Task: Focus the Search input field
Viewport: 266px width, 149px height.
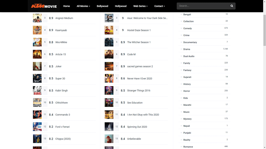Action: (203, 6)
